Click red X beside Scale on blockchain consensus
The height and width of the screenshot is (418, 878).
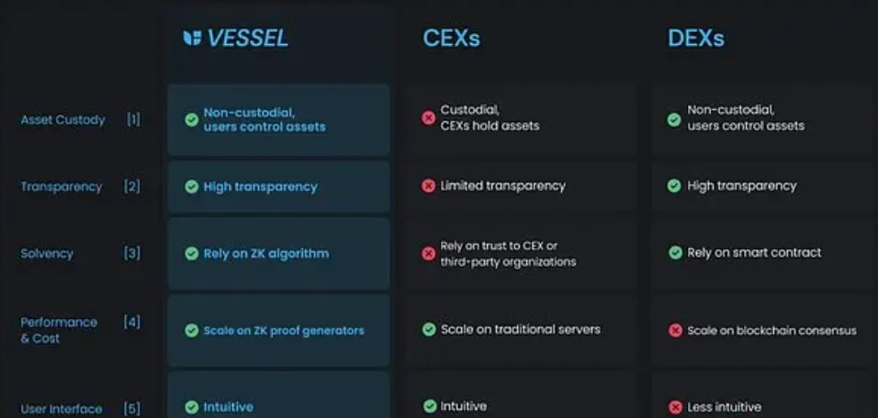point(675,331)
